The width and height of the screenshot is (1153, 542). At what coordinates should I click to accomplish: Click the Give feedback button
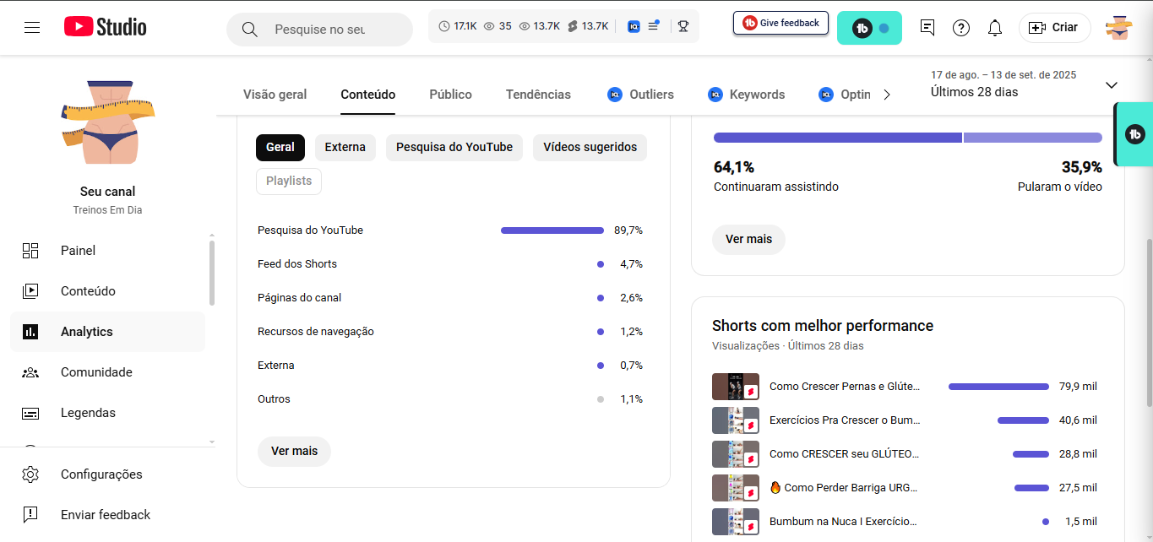[780, 24]
